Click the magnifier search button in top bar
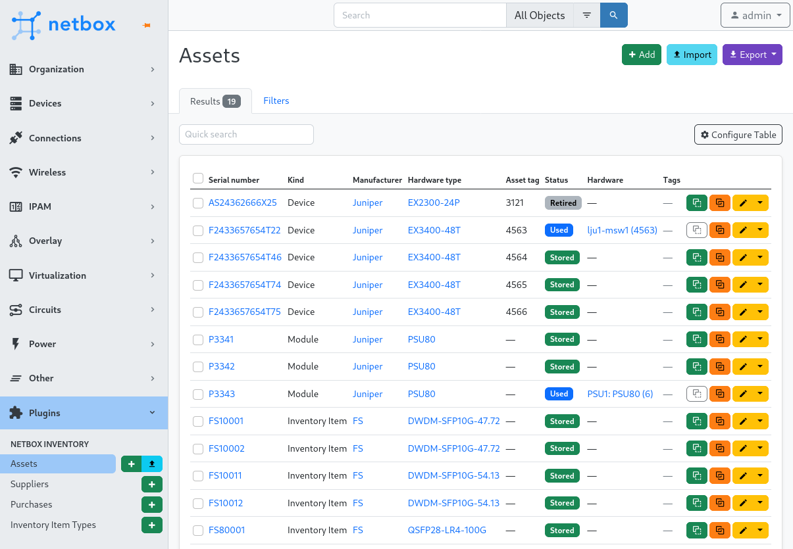This screenshot has width=793, height=549. [614, 15]
